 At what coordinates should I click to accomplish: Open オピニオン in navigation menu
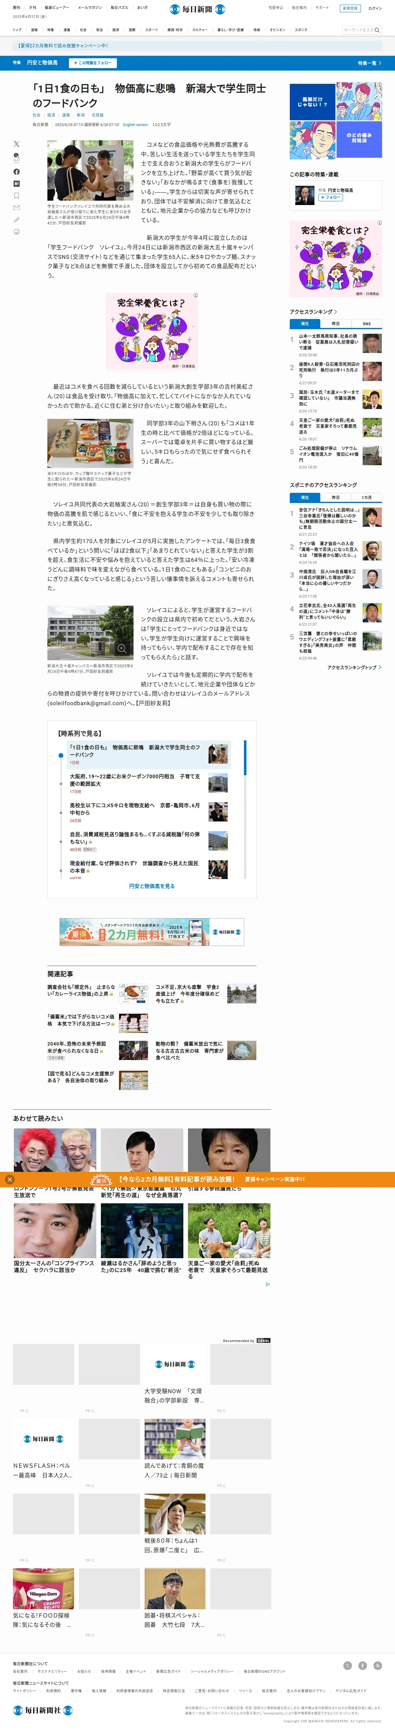278,30
